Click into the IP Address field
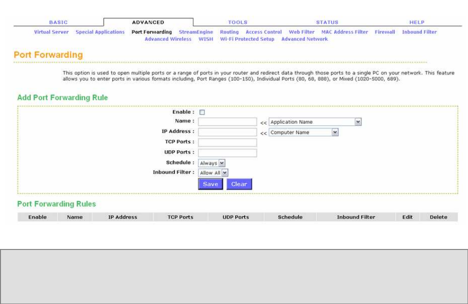The height and width of the screenshot is (304, 468). pos(228,132)
